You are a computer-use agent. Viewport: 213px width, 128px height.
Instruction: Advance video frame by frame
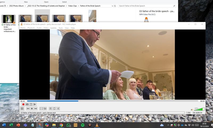point(35,104)
